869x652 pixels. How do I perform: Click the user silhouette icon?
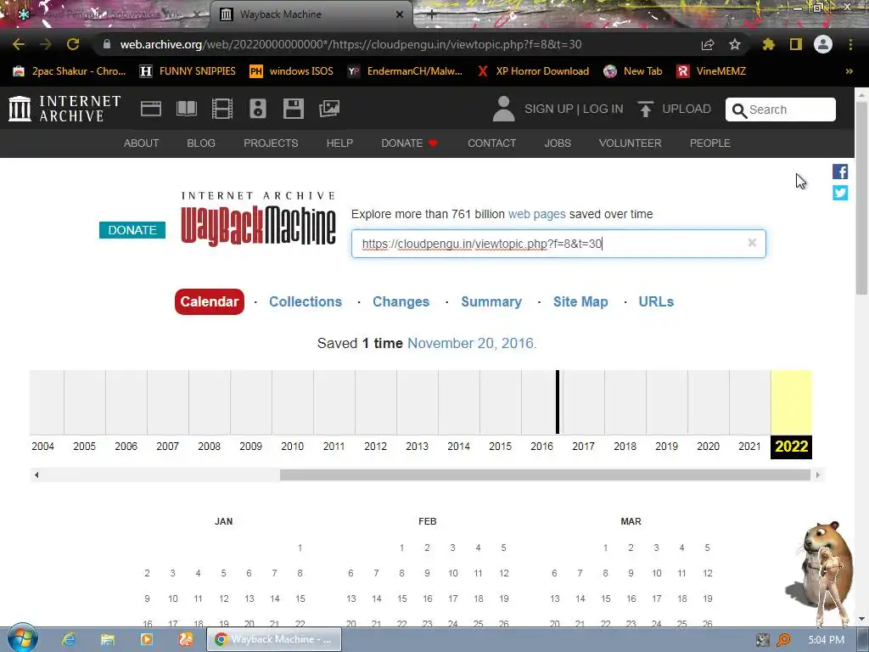coord(503,109)
